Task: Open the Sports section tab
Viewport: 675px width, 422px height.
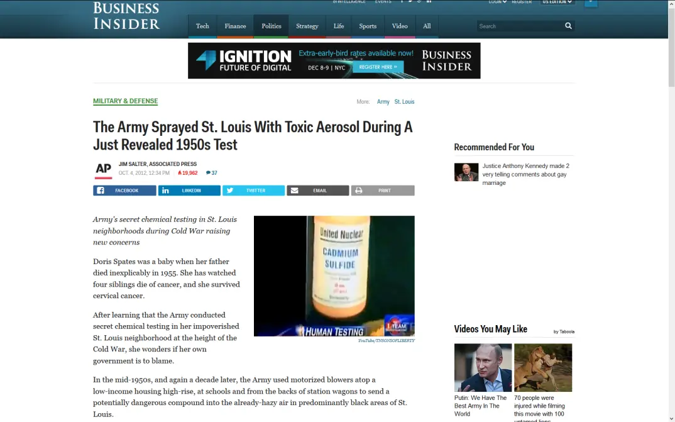Action: [368, 26]
